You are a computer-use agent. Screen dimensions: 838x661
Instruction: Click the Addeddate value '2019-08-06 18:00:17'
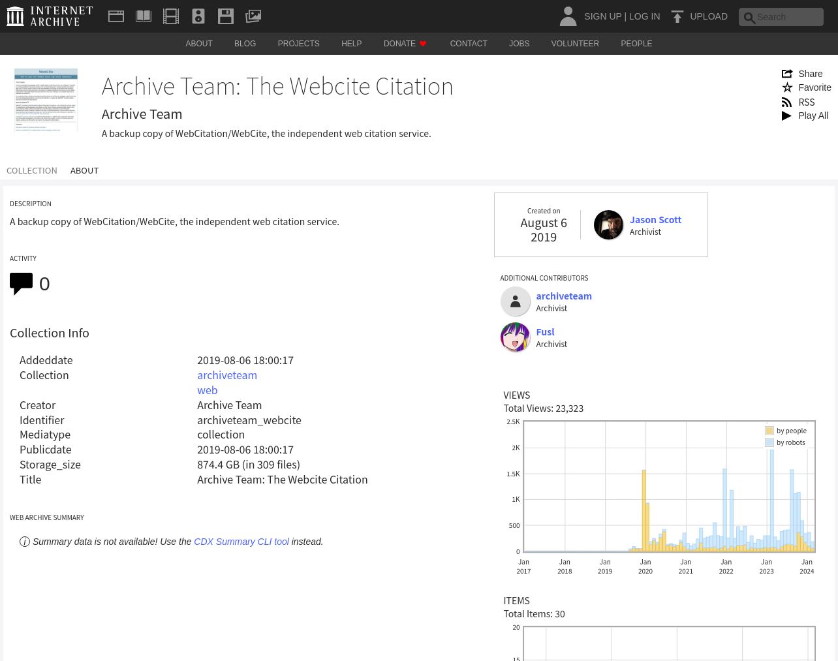pos(245,360)
